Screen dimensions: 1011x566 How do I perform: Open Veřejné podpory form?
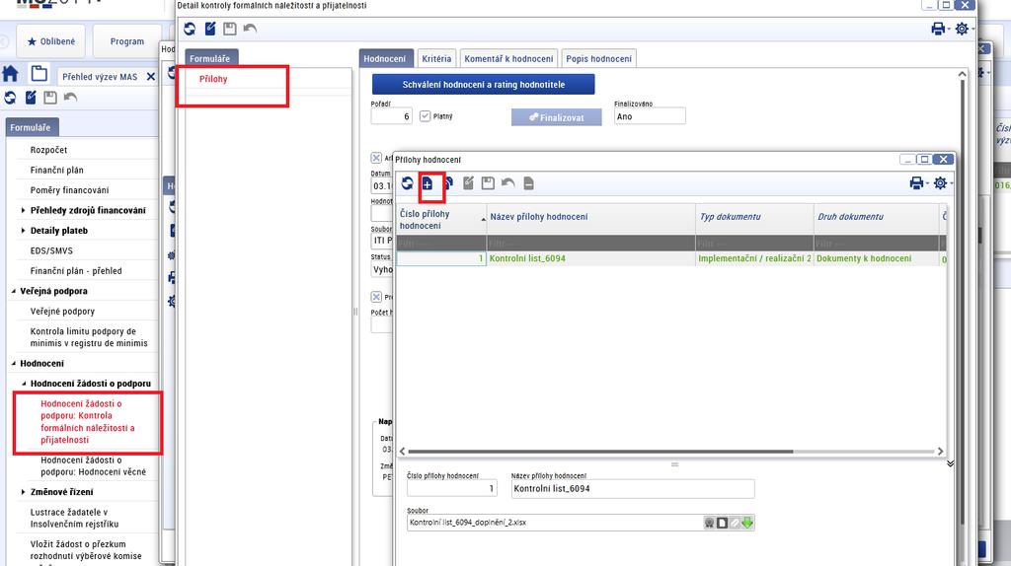point(62,311)
